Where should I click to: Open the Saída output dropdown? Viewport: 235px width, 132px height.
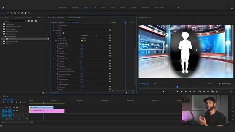click(89, 36)
